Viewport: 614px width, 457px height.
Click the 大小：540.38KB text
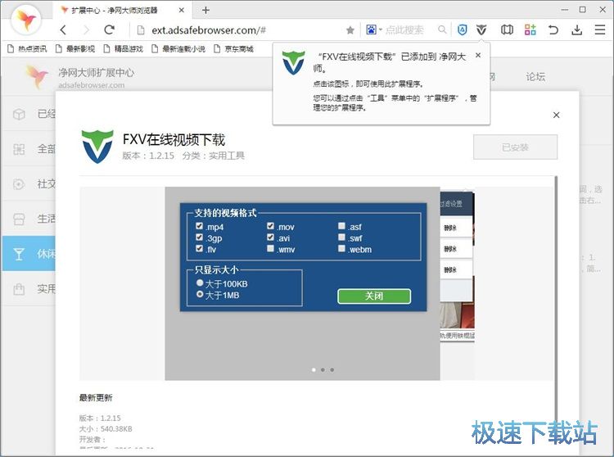[106, 429]
